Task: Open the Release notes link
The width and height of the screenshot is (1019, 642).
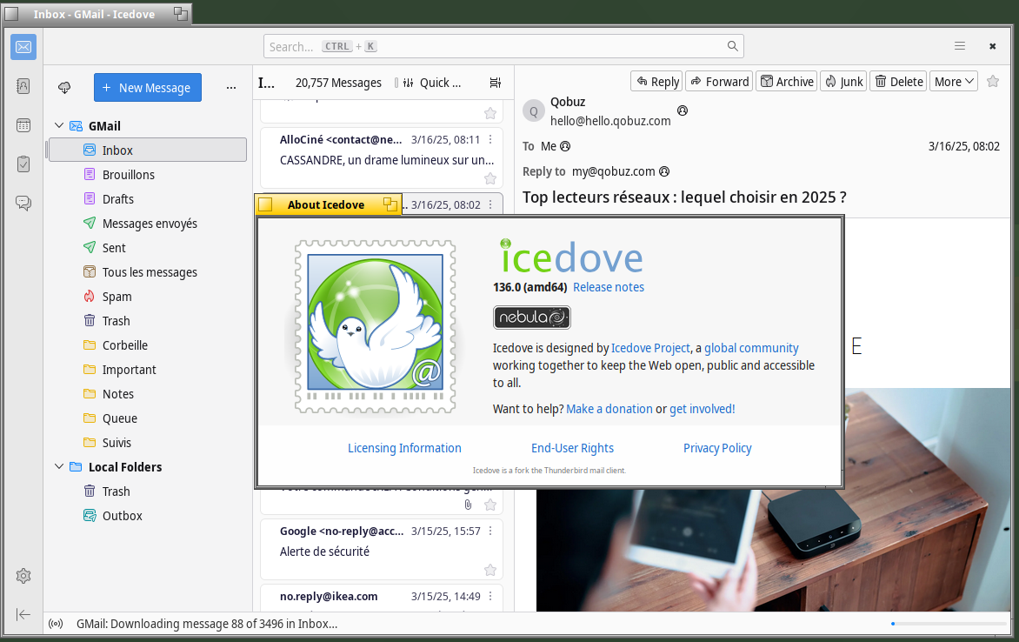Action: click(609, 287)
